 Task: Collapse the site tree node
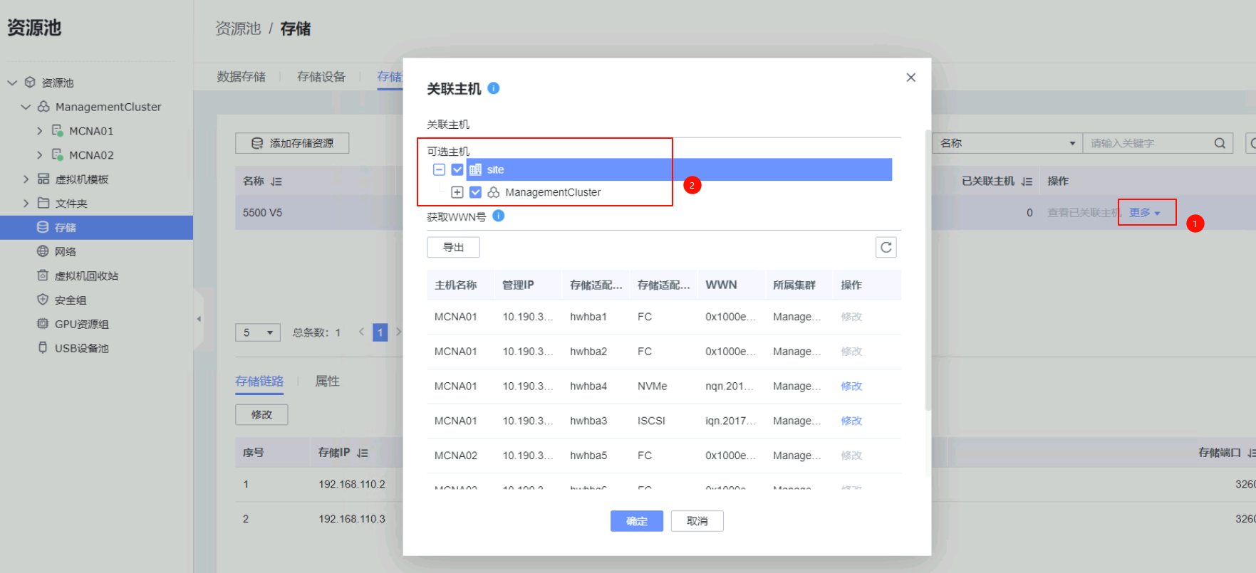point(439,169)
